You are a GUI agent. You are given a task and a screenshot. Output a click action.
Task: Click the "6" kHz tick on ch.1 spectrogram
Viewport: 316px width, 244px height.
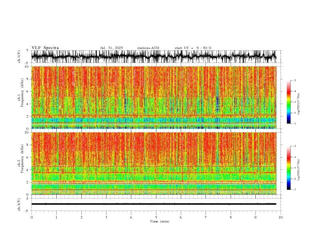pos(28,91)
